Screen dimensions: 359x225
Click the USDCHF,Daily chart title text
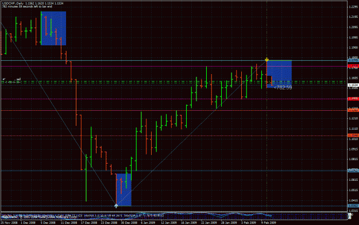pyautogui.click(x=33, y=3)
